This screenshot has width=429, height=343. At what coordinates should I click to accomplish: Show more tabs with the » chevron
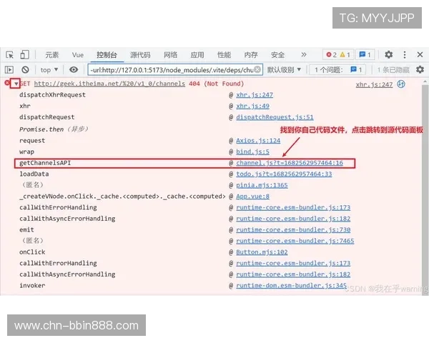[304, 54]
